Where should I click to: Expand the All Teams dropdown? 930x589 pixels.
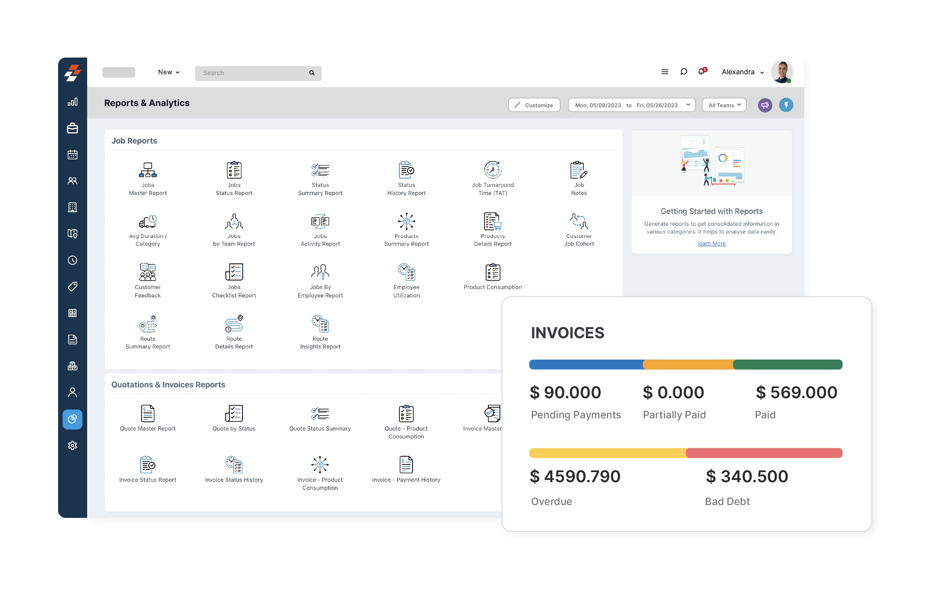pyautogui.click(x=724, y=105)
